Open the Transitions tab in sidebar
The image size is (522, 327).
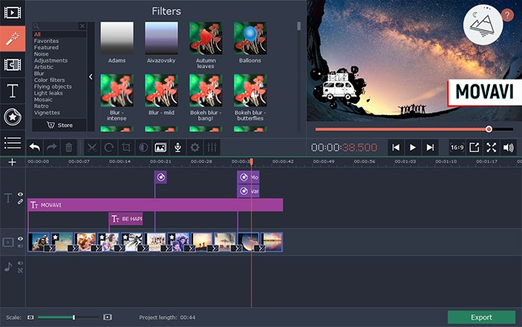point(13,65)
